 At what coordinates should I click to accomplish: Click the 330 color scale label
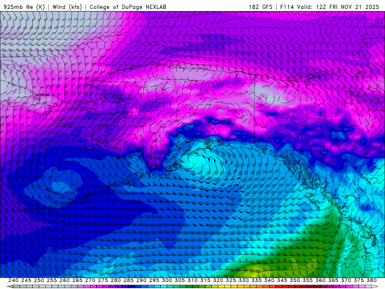click(x=244, y=280)
